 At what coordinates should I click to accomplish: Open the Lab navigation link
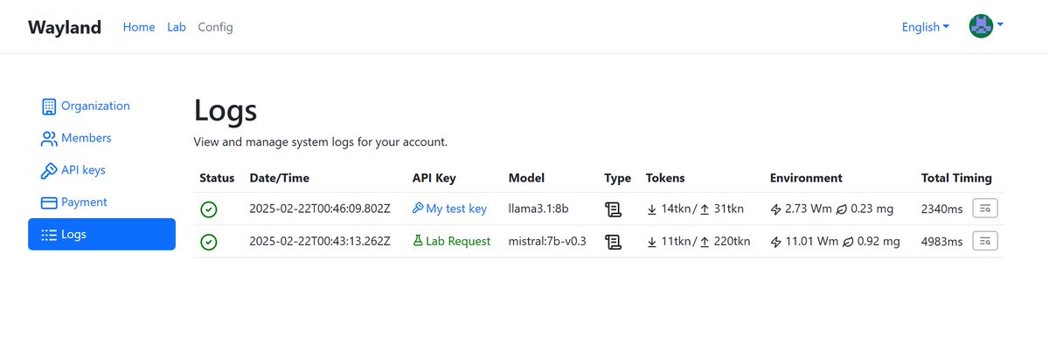tap(177, 27)
